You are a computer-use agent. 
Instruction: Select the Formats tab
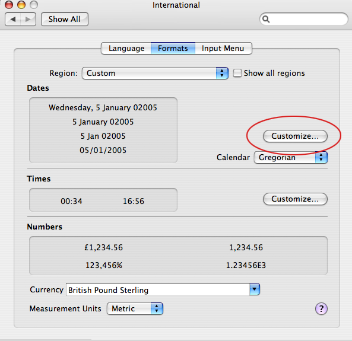coord(173,48)
